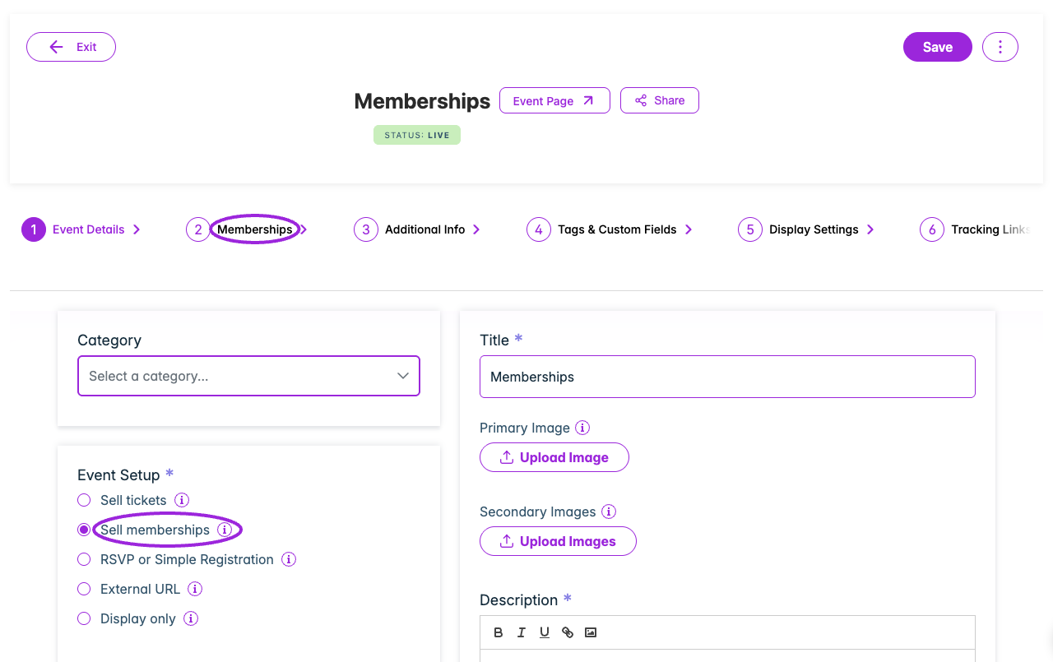
Task: Go to step 3 Additional Info
Action: (x=417, y=229)
